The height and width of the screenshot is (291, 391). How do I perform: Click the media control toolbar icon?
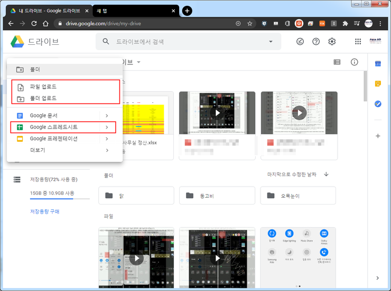(357, 24)
